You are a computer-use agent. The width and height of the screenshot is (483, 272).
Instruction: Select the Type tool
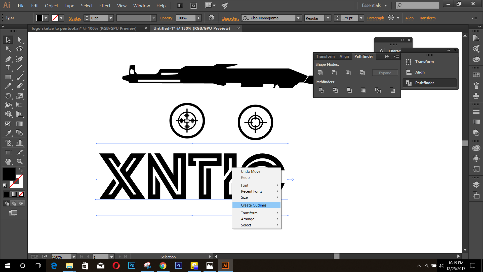(x=8, y=68)
